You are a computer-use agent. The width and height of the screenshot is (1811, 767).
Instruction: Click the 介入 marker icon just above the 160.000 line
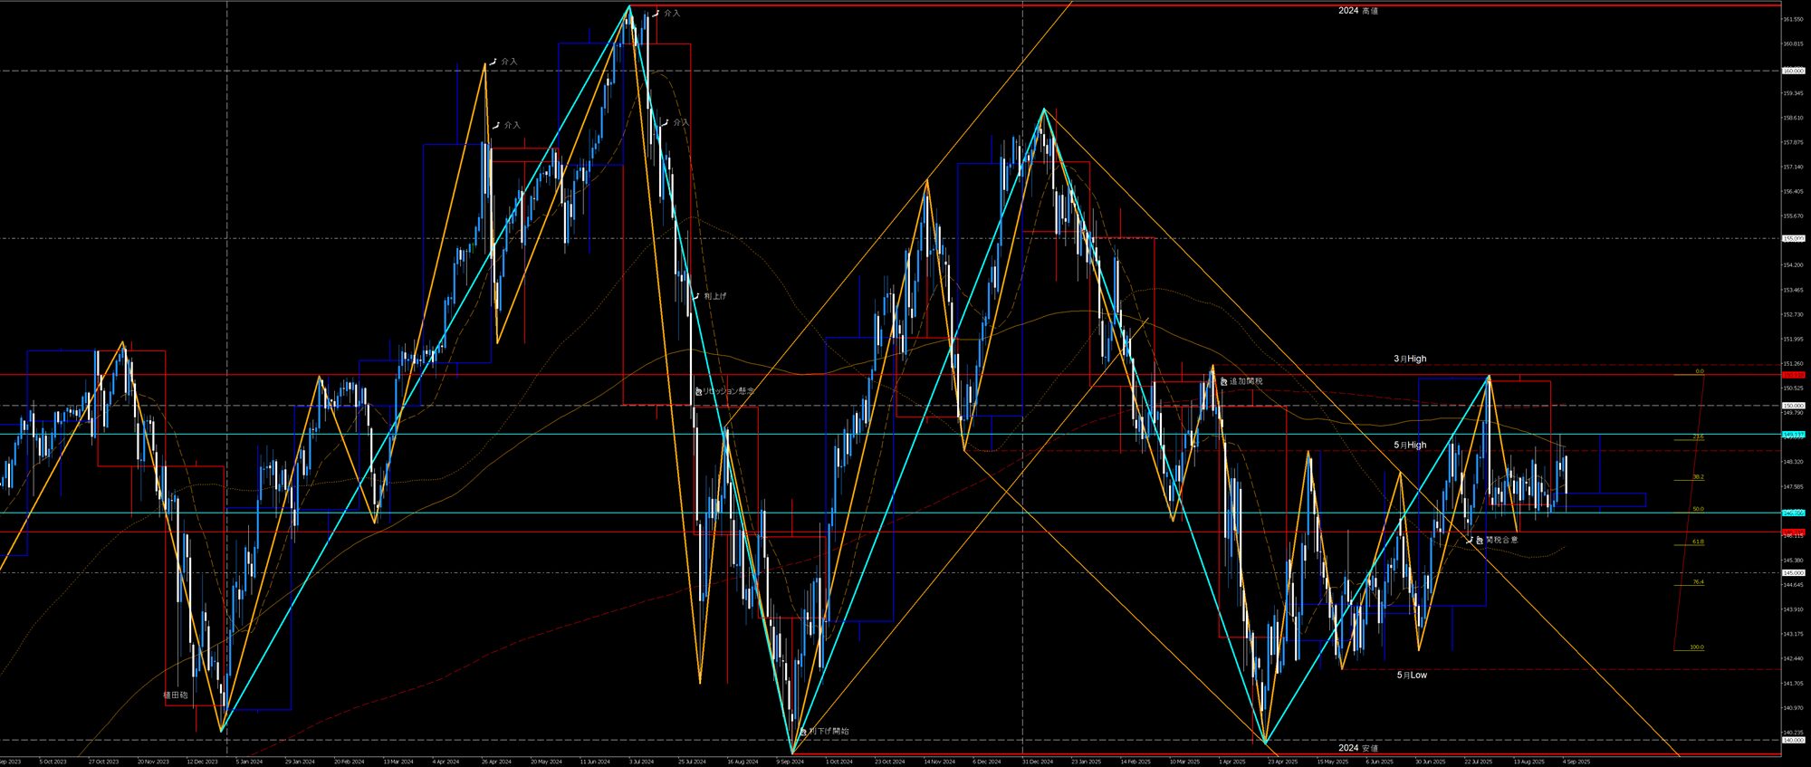[493, 62]
